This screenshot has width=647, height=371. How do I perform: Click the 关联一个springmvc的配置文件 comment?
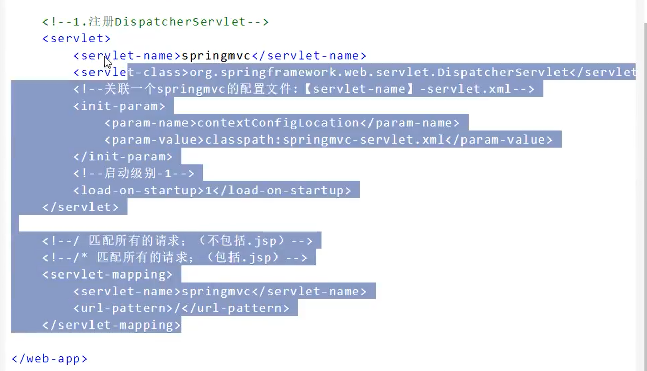pos(304,89)
